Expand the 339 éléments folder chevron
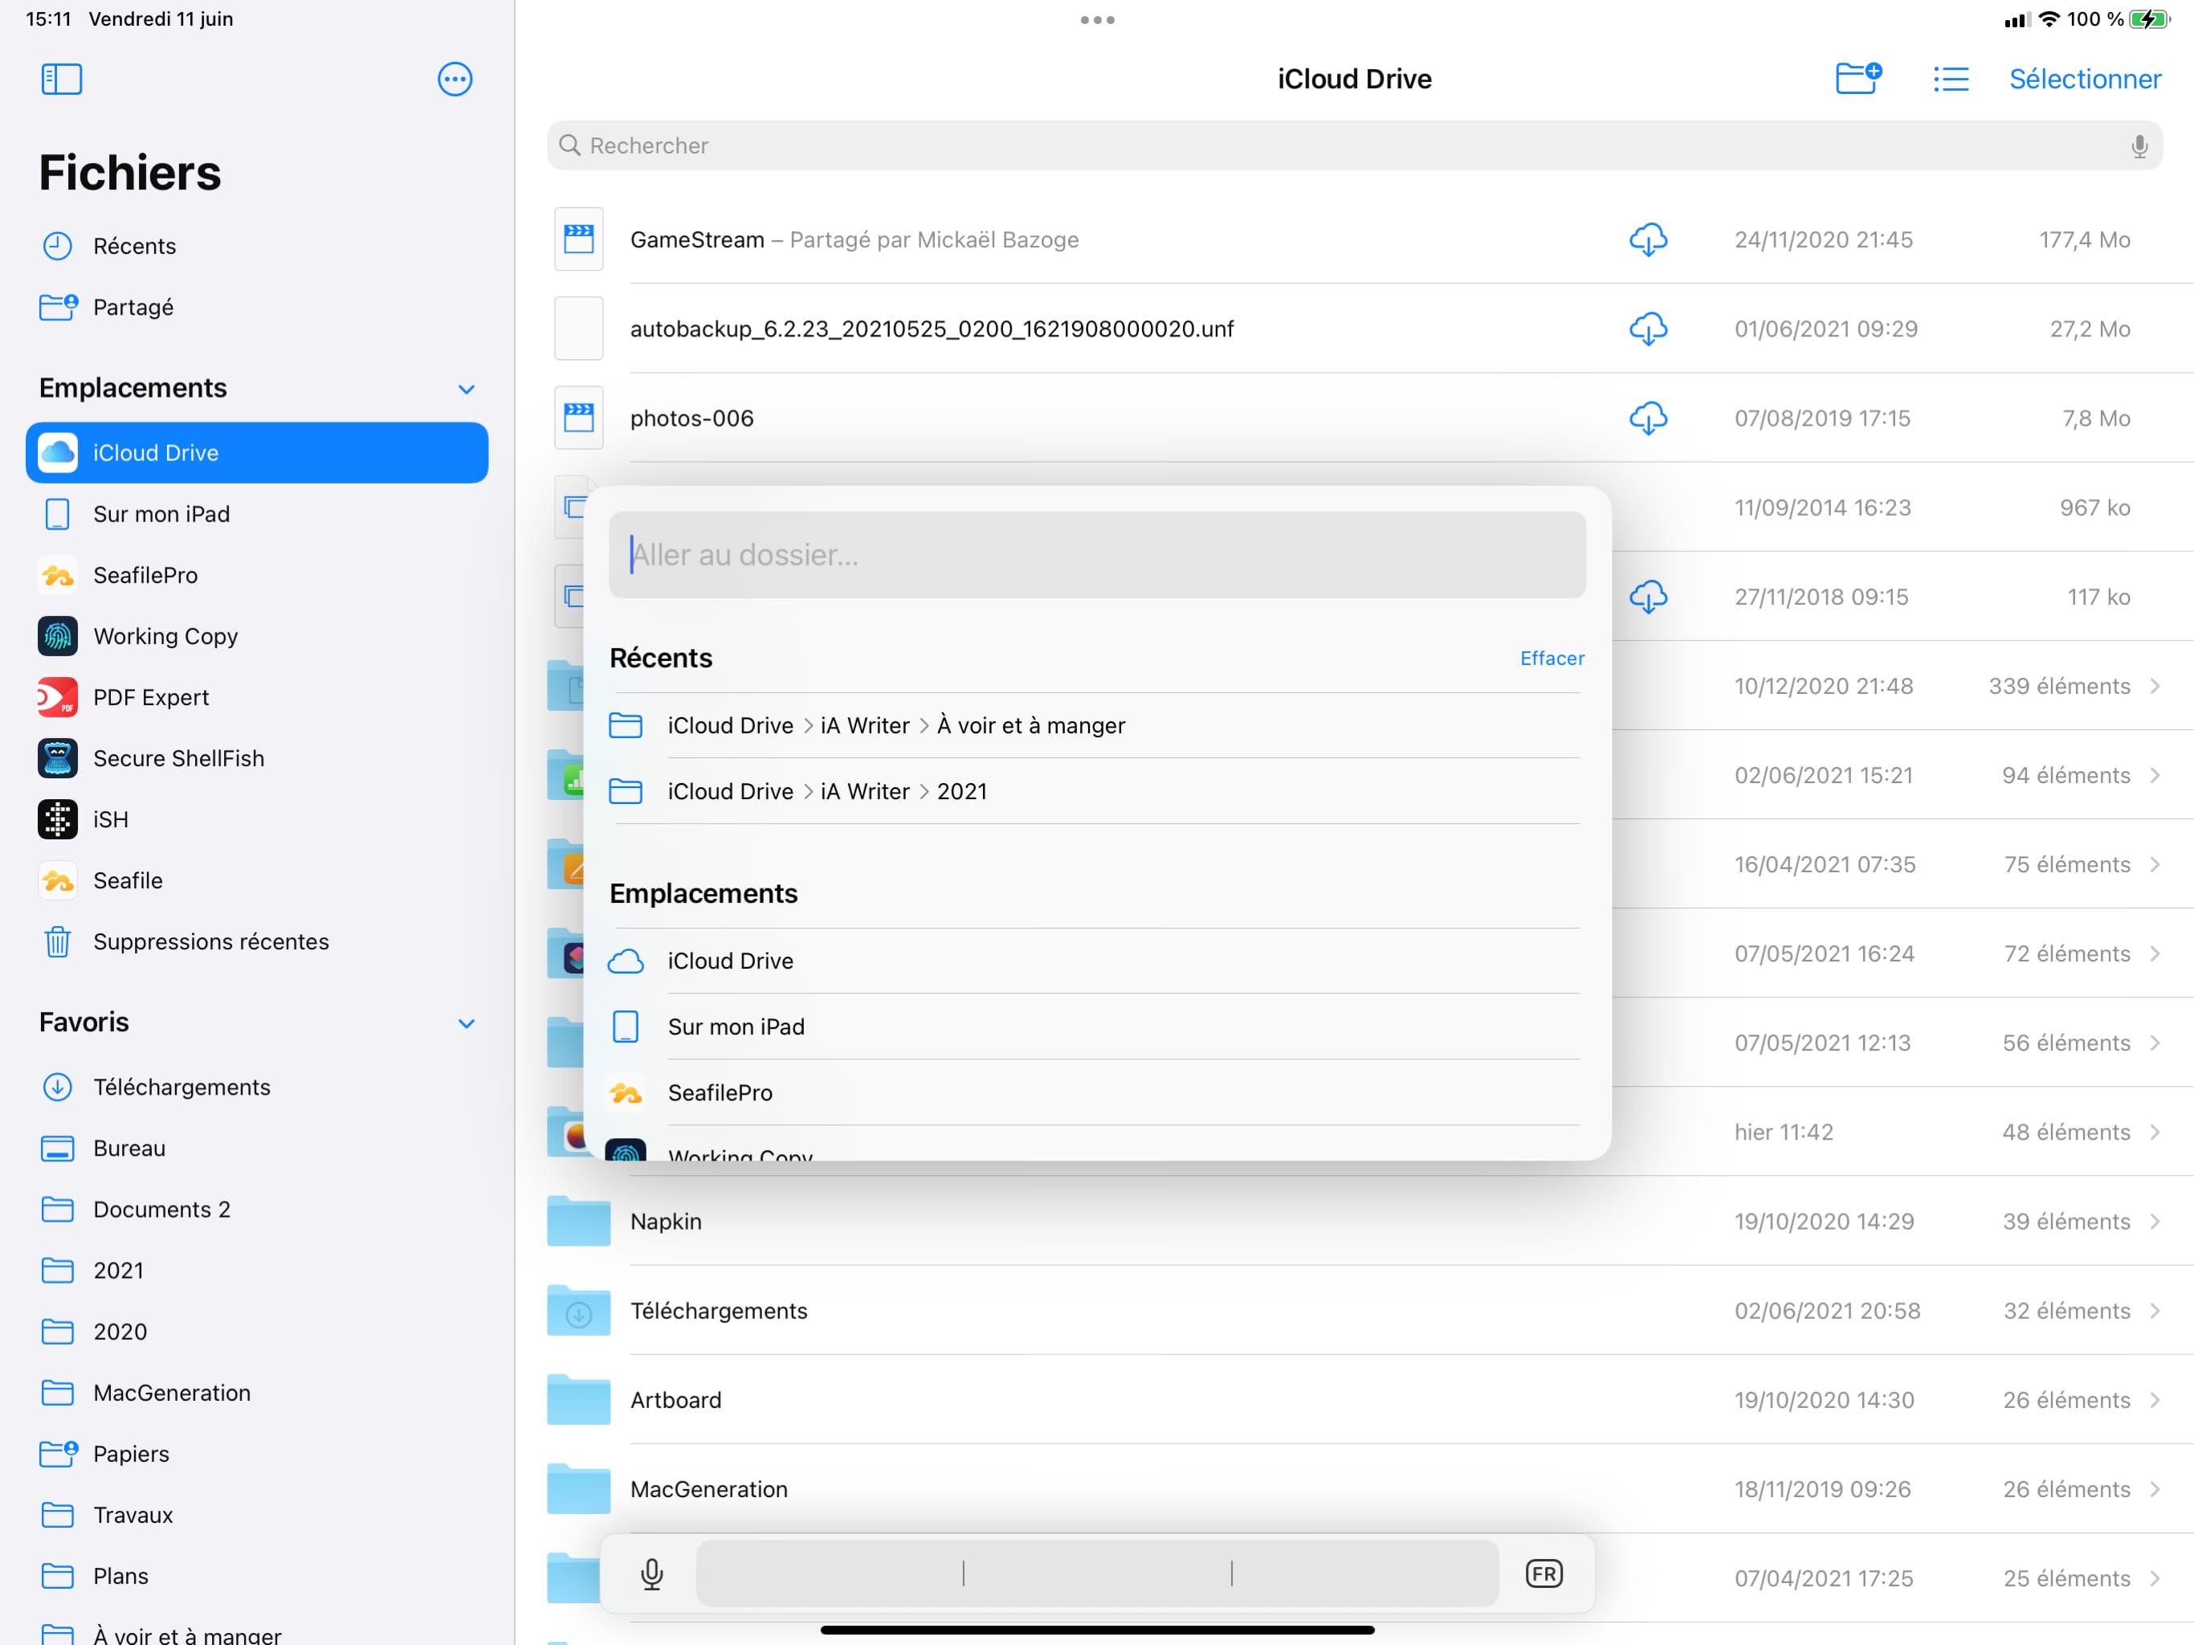The height and width of the screenshot is (1645, 2194). 2155,686
